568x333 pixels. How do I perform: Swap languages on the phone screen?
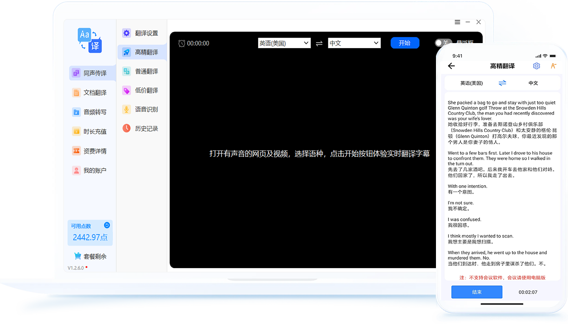[502, 83]
